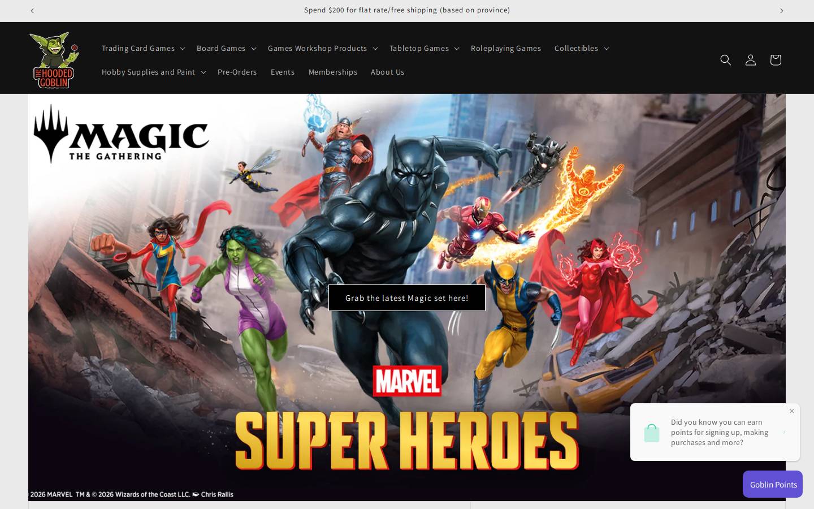
Task: Show next announcement with right arrow
Action: [x=782, y=11]
